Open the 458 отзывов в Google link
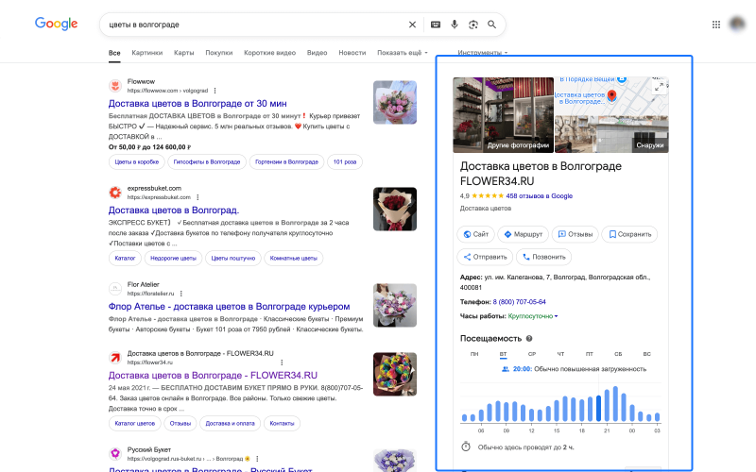The height and width of the screenshot is (472, 756). point(540,196)
